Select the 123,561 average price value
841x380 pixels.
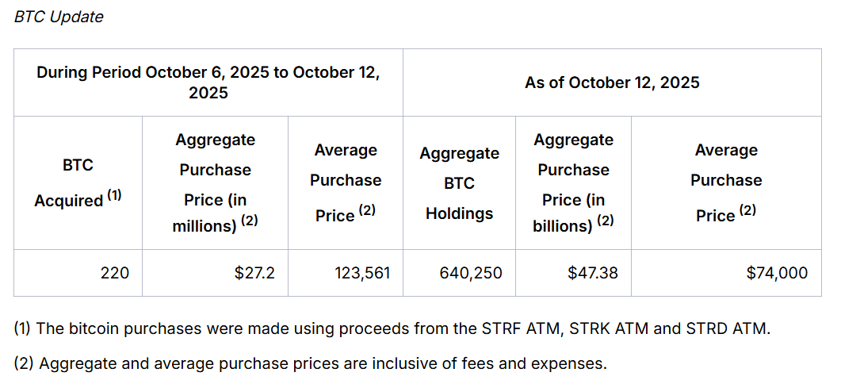click(x=361, y=273)
